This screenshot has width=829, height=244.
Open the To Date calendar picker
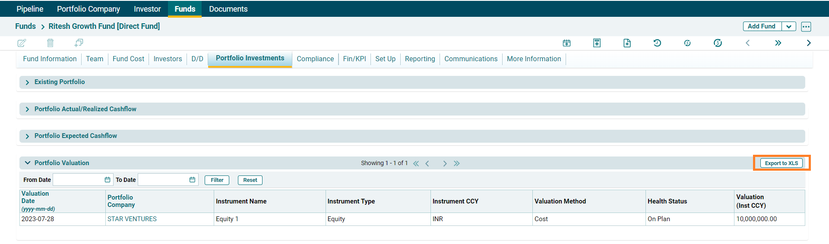(192, 180)
